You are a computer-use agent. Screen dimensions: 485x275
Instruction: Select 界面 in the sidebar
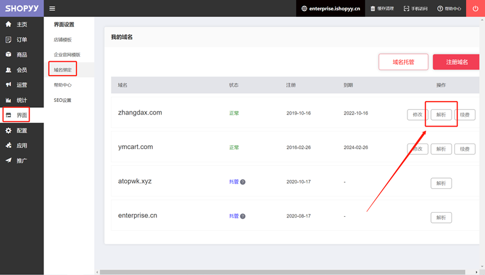click(x=22, y=115)
